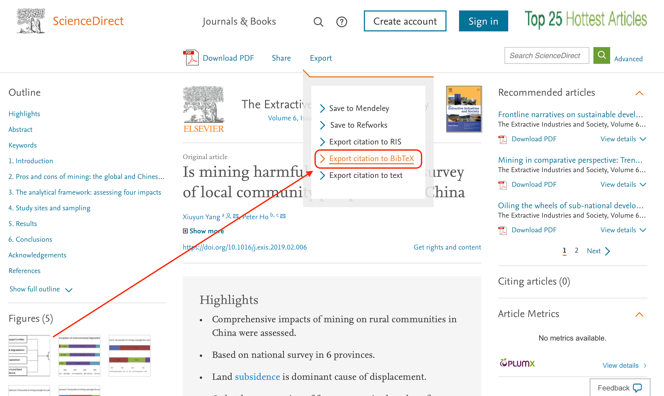The height and width of the screenshot is (396, 664).
Task: Open Journals & Books
Action: point(239,21)
